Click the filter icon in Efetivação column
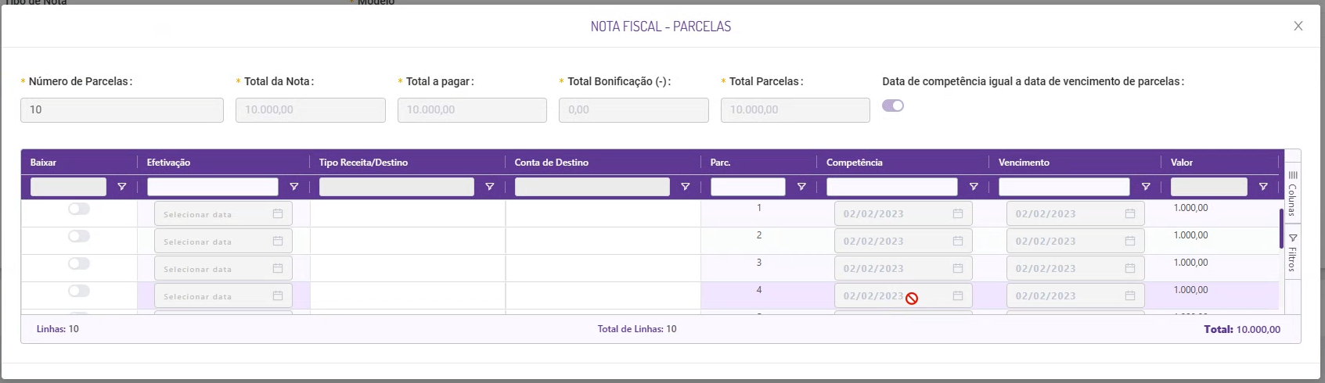 pyautogui.click(x=293, y=187)
